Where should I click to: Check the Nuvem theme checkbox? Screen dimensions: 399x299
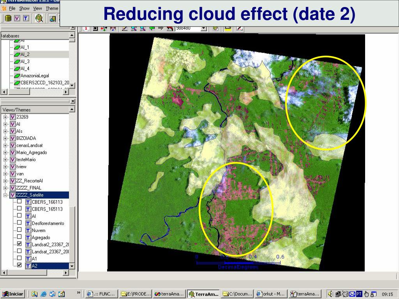[x=19, y=230]
